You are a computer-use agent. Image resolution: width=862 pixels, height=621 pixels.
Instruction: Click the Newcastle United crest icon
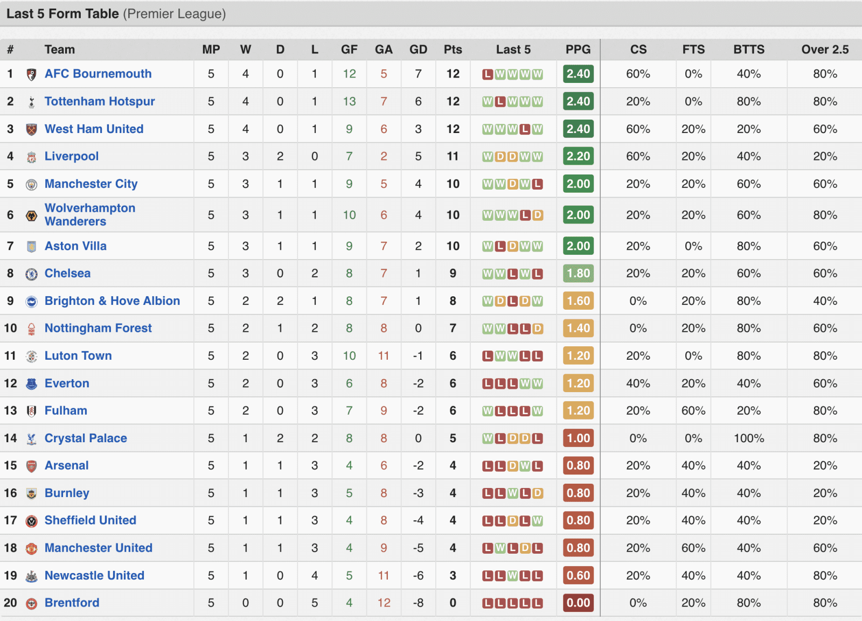(31, 576)
